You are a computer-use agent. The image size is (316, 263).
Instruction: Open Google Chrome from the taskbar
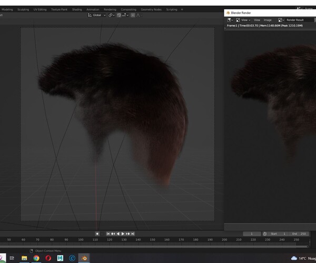coord(36,258)
